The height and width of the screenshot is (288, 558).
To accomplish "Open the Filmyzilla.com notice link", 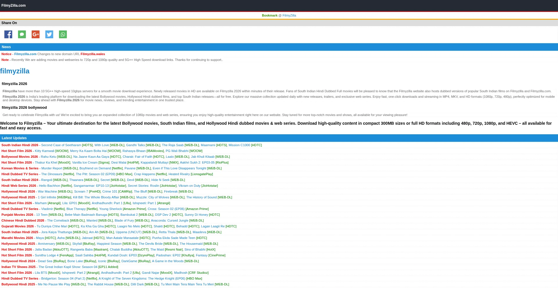I will pyautogui.click(x=25, y=54).
